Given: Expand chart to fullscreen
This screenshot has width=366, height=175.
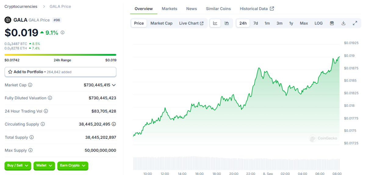Looking at the screenshot, I should click(355, 23).
